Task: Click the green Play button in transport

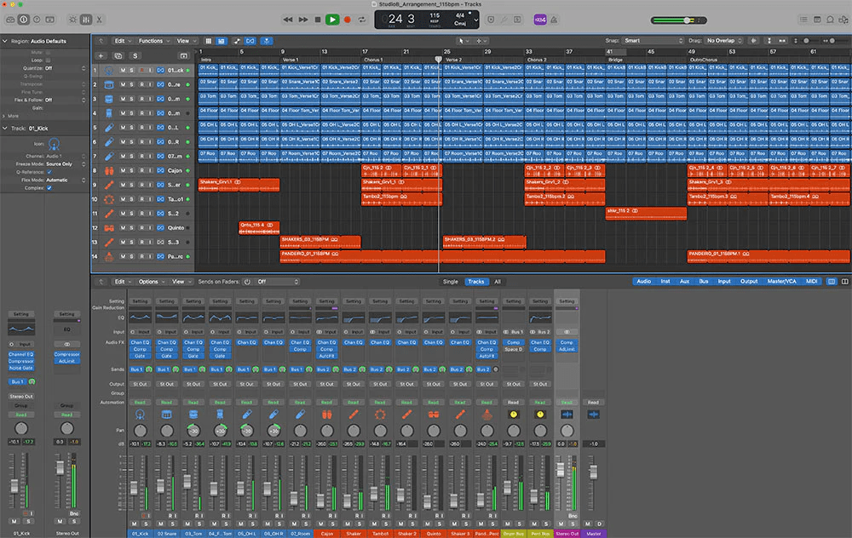Action: click(332, 19)
